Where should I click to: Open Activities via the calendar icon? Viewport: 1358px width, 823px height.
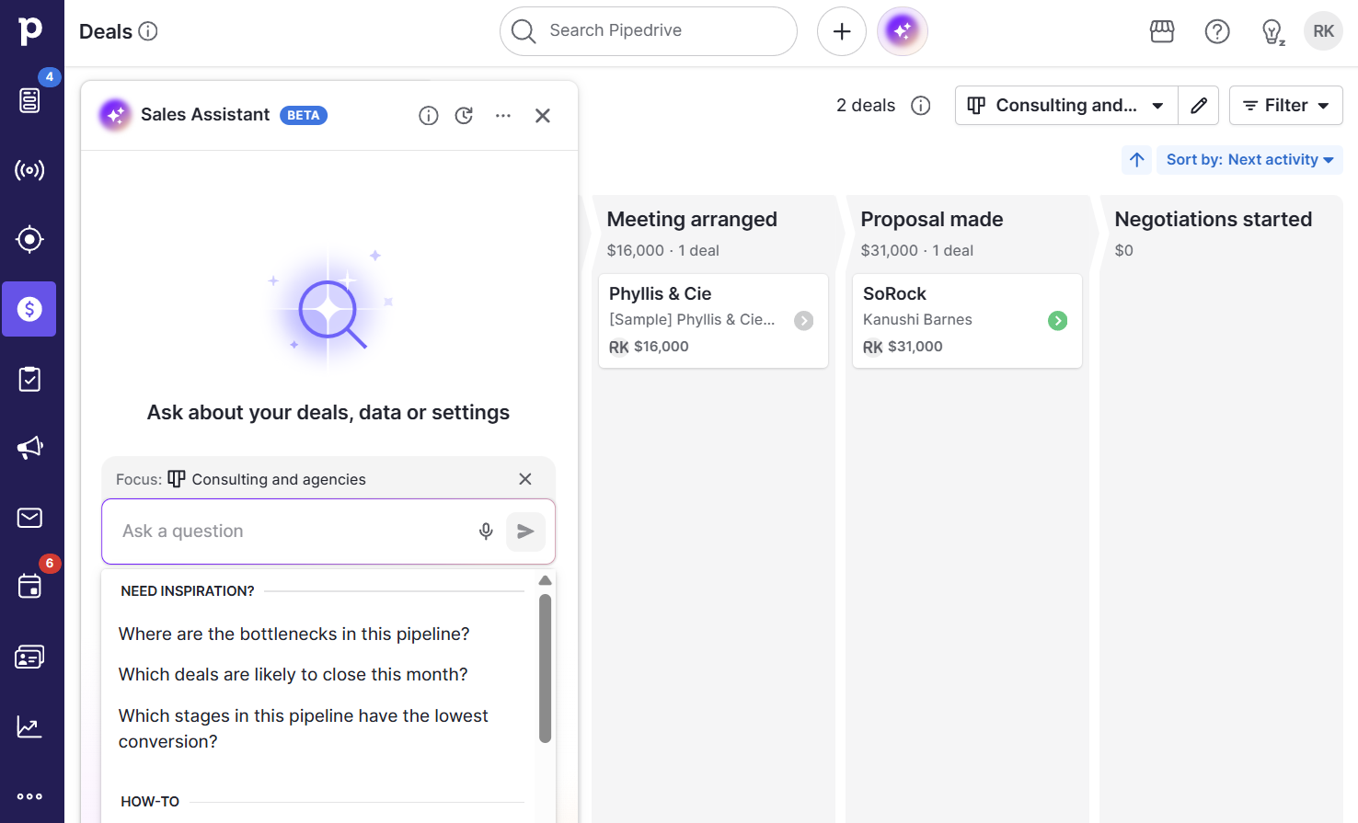[29, 586]
